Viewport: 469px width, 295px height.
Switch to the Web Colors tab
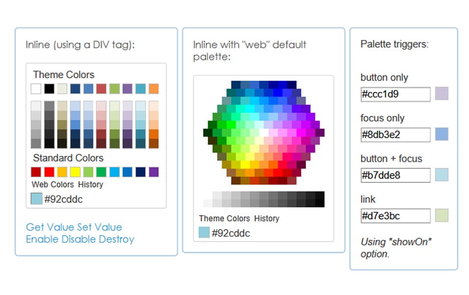53,185
